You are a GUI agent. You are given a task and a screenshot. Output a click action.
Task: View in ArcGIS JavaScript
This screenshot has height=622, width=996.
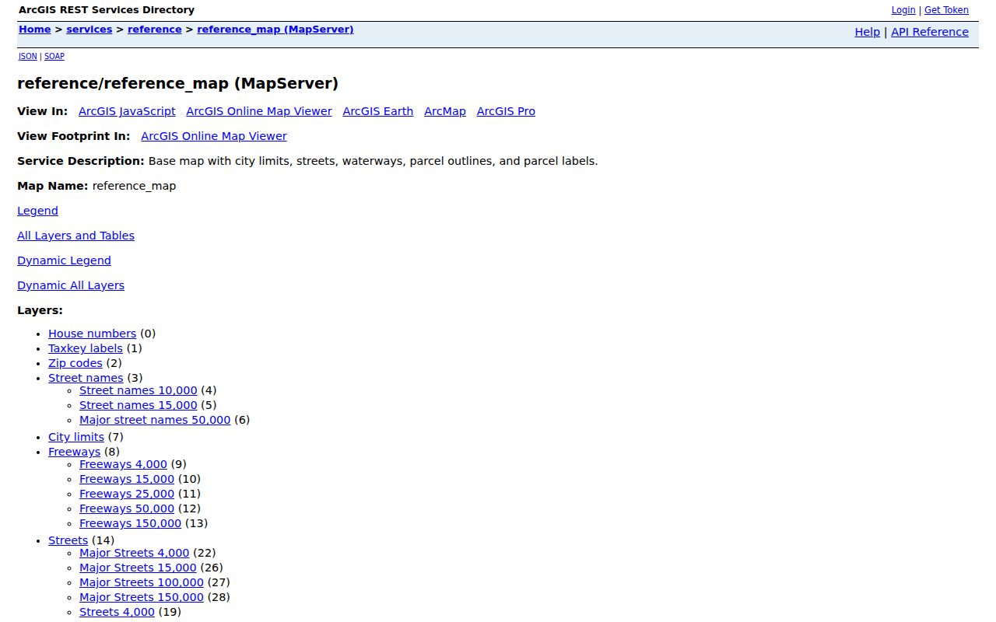point(127,111)
